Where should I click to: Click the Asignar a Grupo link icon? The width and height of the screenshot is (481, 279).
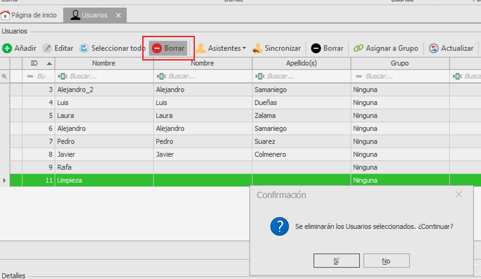(358, 48)
